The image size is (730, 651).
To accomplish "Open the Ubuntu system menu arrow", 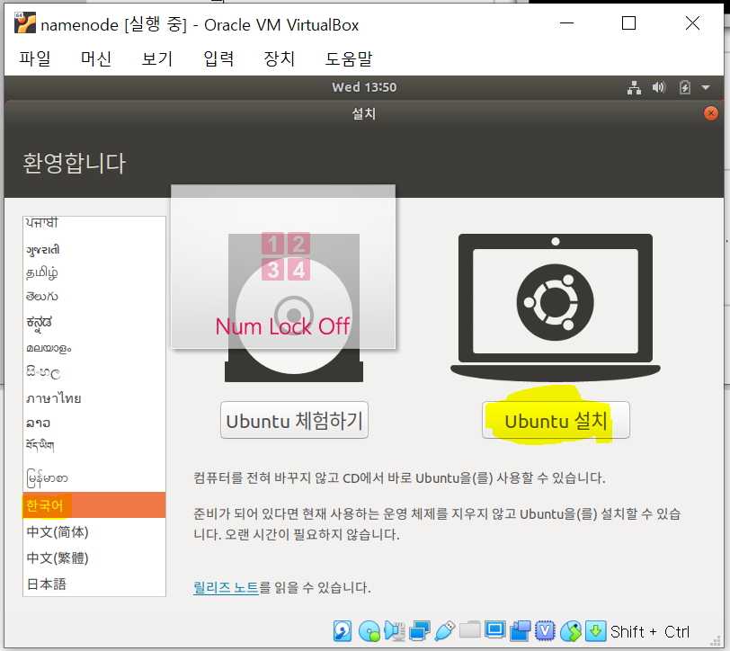I will coord(706,87).
